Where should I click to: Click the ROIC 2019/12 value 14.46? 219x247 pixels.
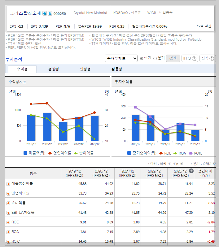point(82,241)
